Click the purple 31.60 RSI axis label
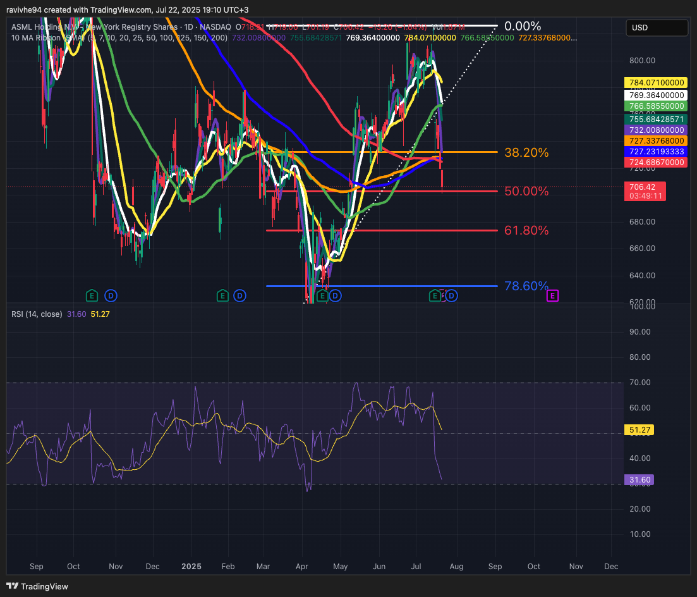 pos(640,480)
